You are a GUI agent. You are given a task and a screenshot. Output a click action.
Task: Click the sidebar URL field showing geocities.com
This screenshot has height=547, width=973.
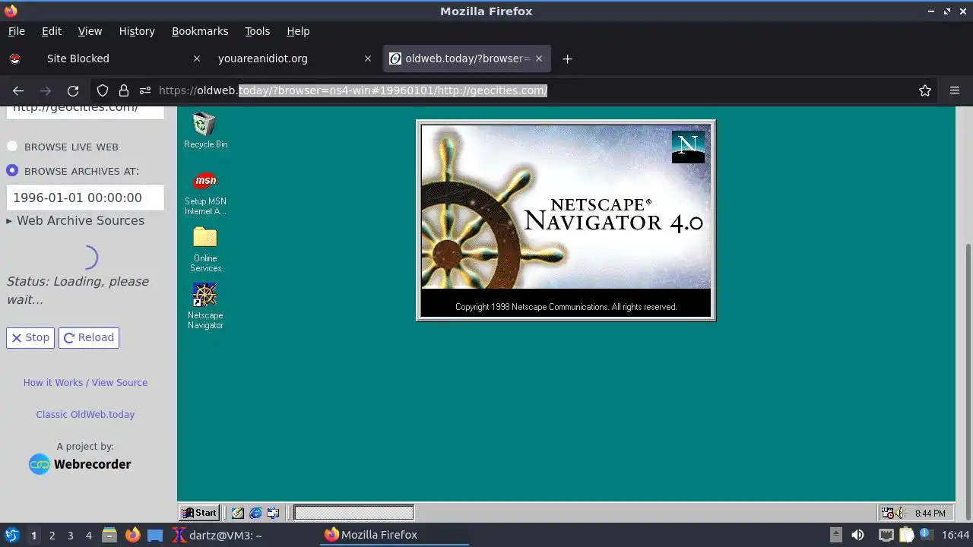pyautogui.click(x=85, y=112)
